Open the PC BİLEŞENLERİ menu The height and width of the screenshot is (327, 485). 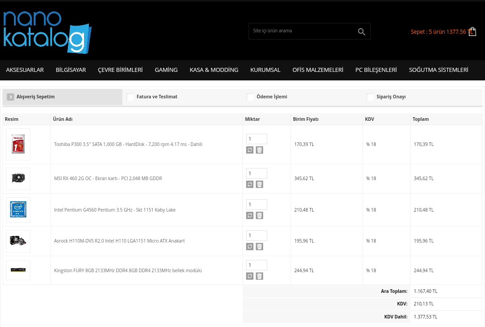point(376,70)
